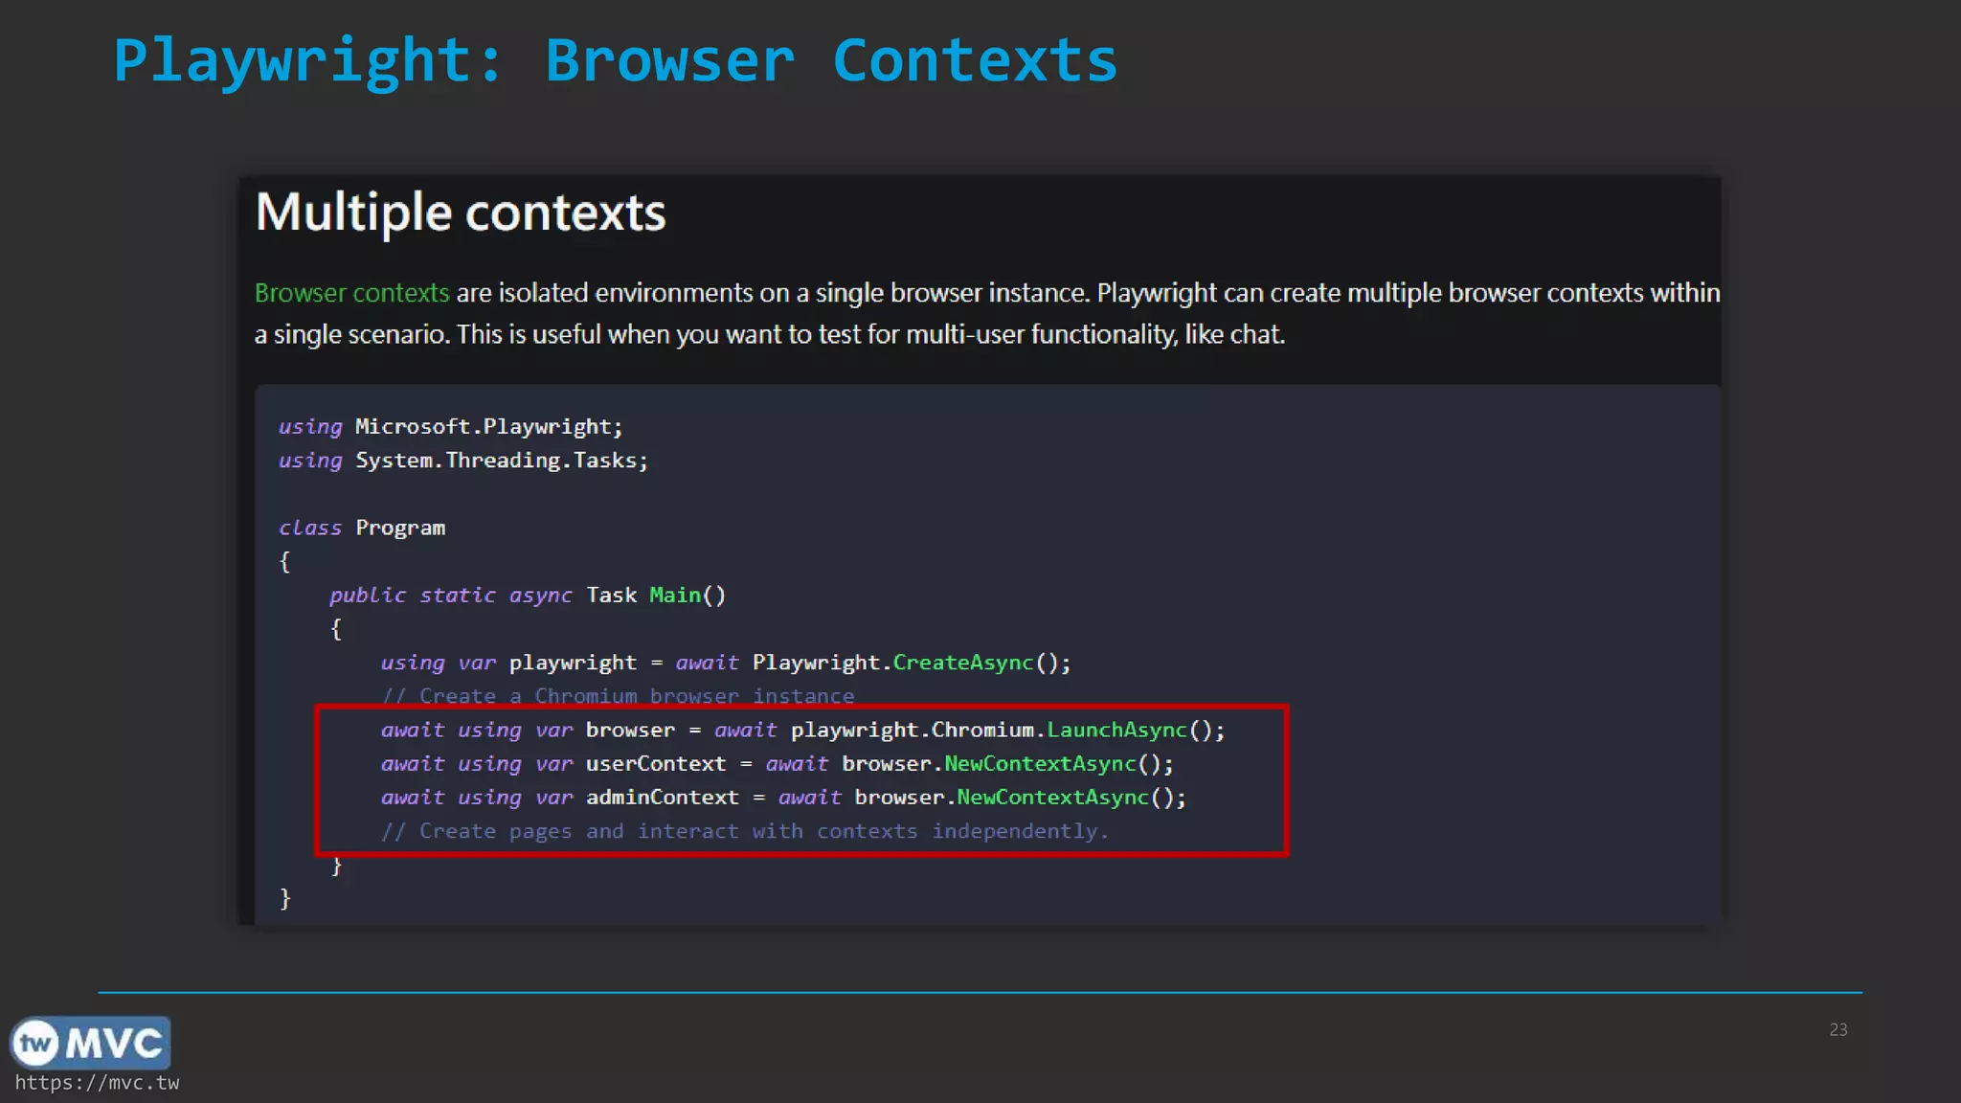Click the 'public static async Task Main()' line
The width and height of the screenshot is (1961, 1103).
tap(528, 596)
